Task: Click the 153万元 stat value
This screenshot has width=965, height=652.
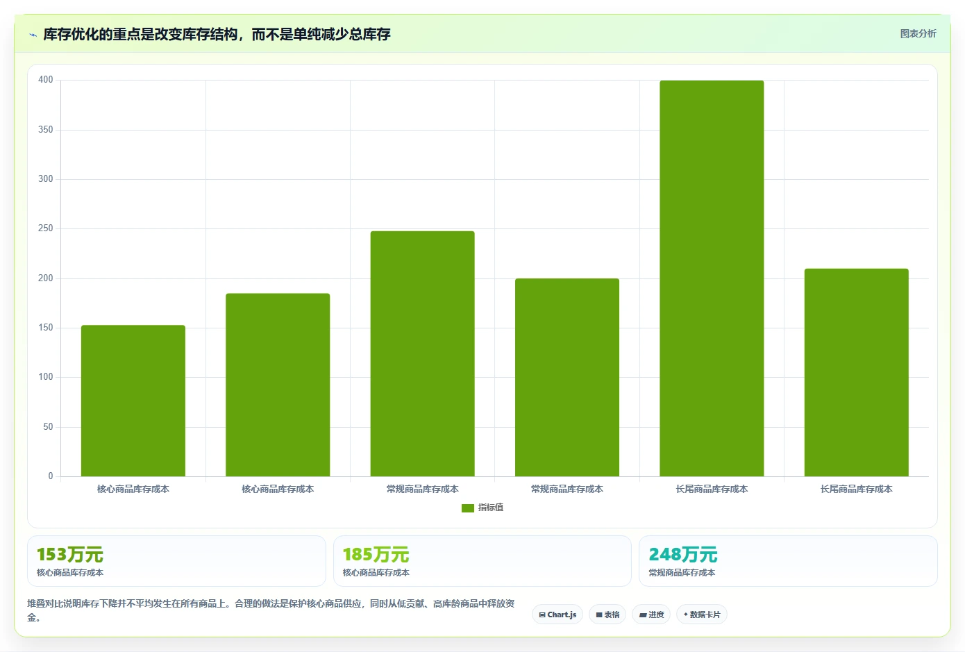Action: coord(70,555)
